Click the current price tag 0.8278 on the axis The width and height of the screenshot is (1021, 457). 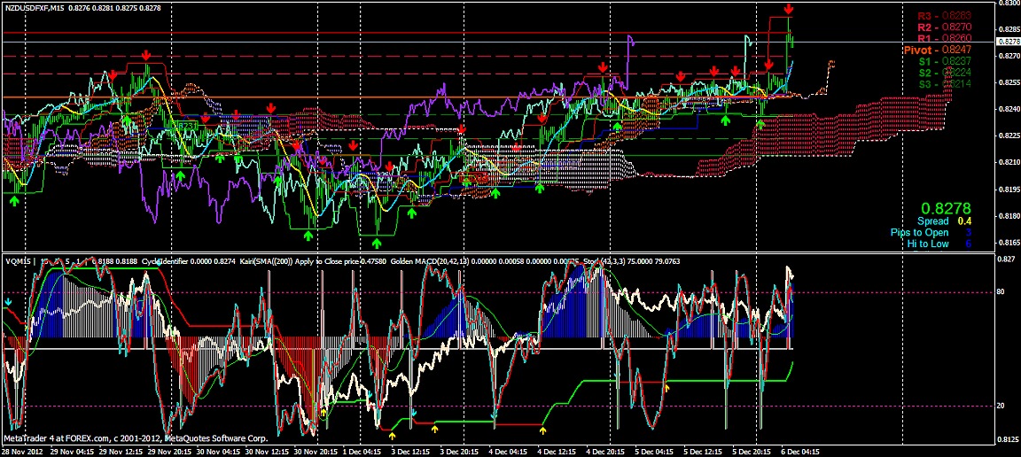[1009, 41]
